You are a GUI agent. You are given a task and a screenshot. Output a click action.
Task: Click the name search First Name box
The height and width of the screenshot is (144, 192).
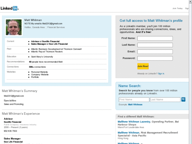pos(134,100)
